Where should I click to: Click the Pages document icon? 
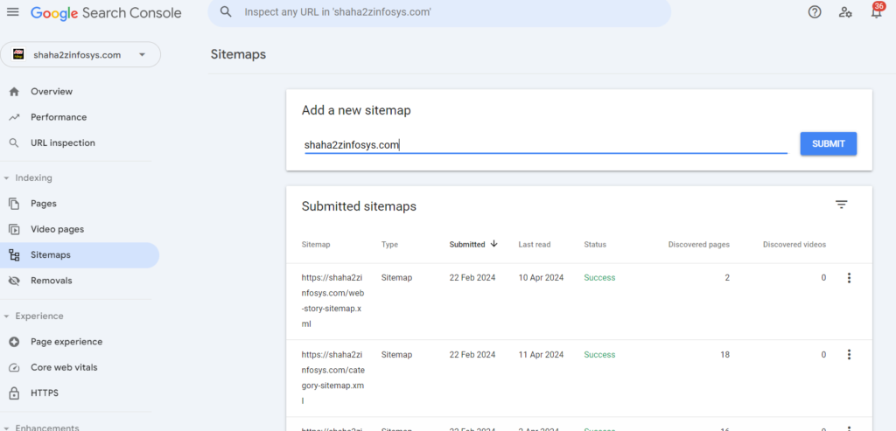(x=14, y=204)
